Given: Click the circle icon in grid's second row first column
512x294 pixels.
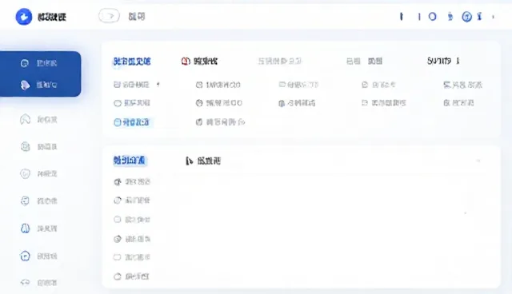Looking at the screenshot, I should tap(118, 103).
